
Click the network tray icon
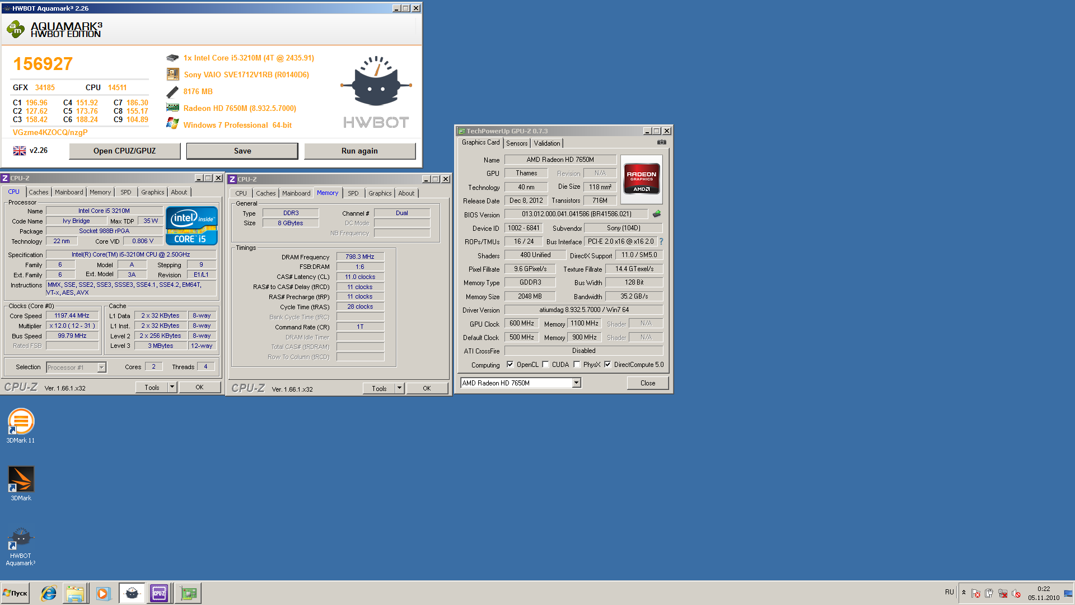tap(1003, 593)
